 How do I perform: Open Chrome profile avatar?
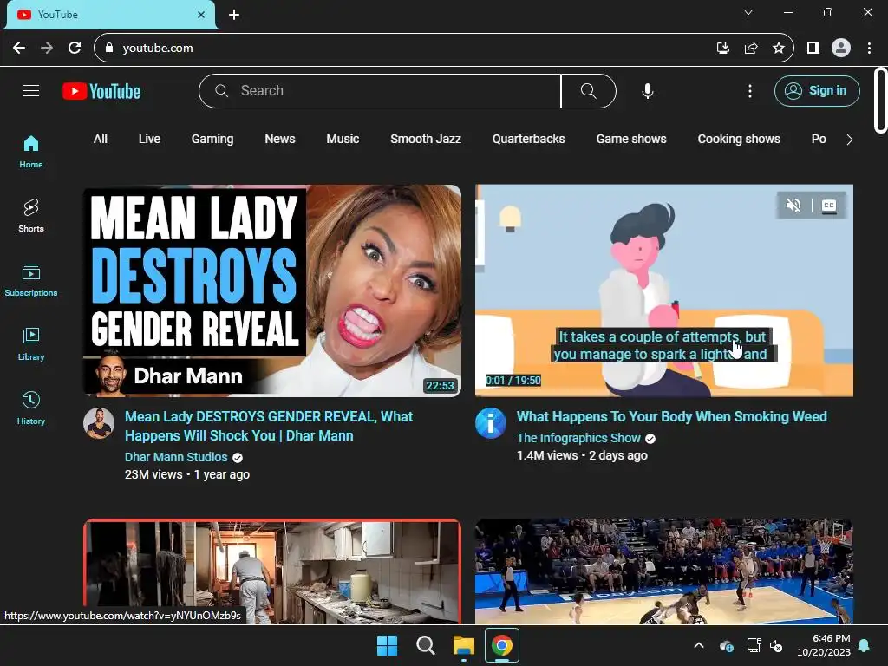tap(841, 49)
